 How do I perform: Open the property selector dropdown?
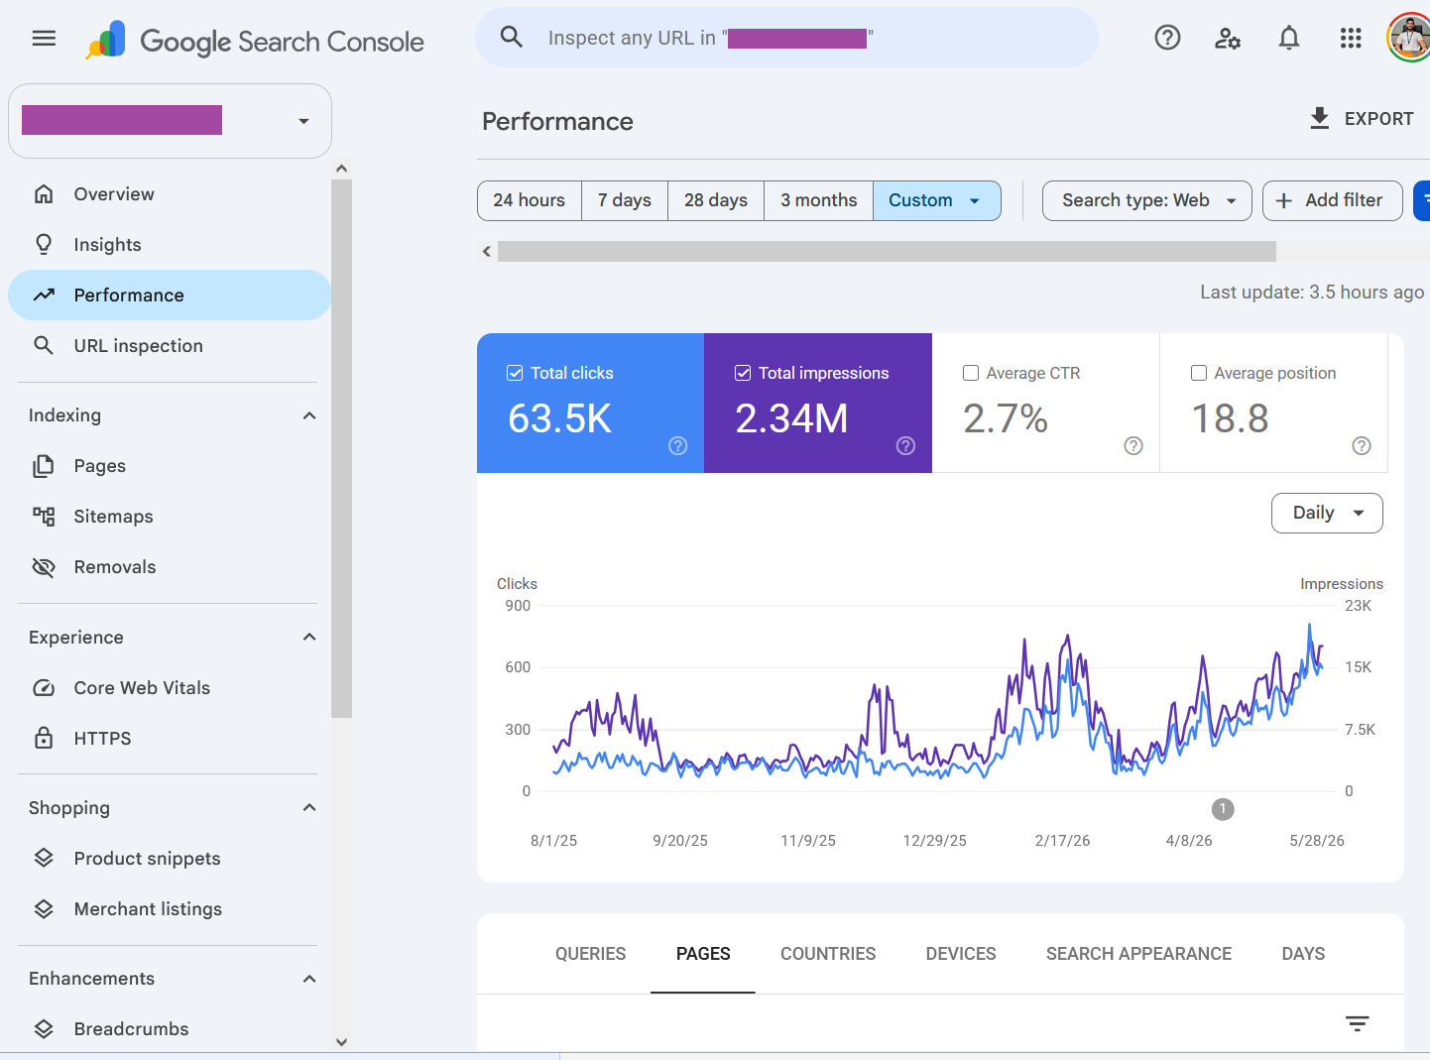[x=170, y=121]
